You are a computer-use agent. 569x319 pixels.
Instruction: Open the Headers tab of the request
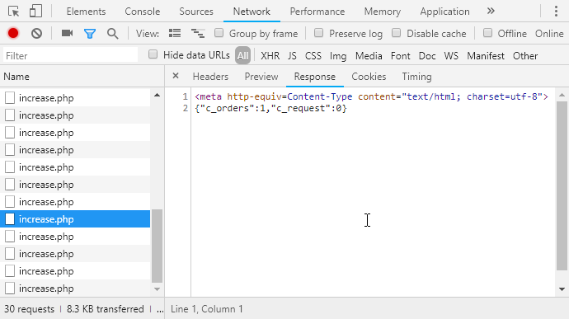tap(210, 77)
